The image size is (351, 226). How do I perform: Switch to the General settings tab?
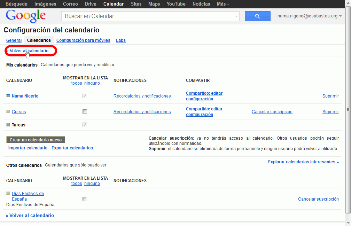(14, 40)
